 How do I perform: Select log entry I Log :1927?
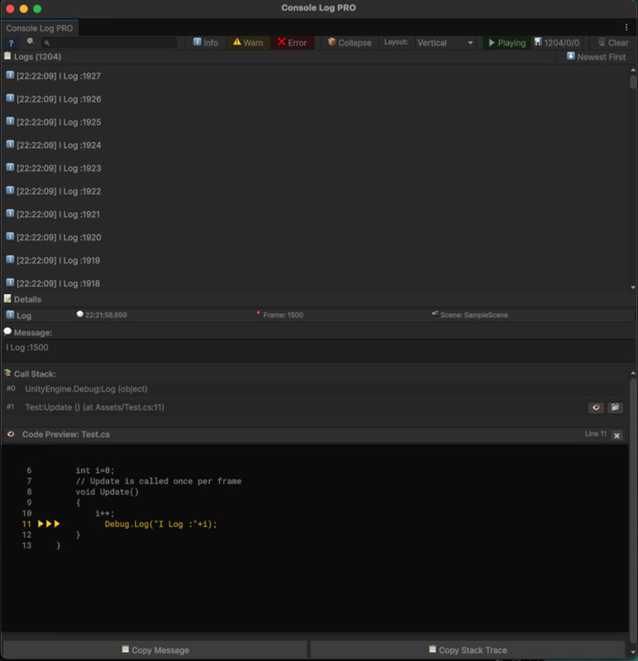click(x=315, y=76)
